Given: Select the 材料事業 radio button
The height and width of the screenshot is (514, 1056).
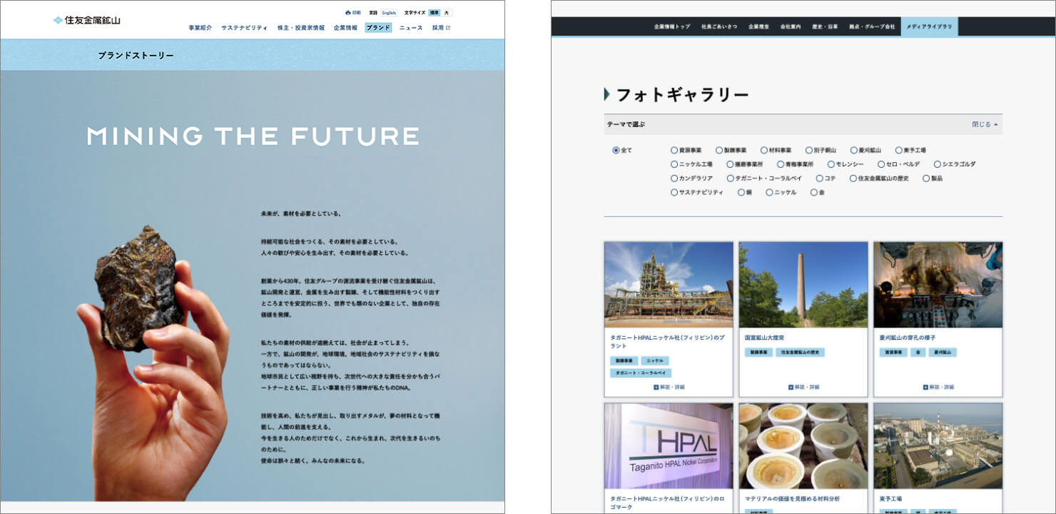Looking at the screenshot, I should click(763, 151).
